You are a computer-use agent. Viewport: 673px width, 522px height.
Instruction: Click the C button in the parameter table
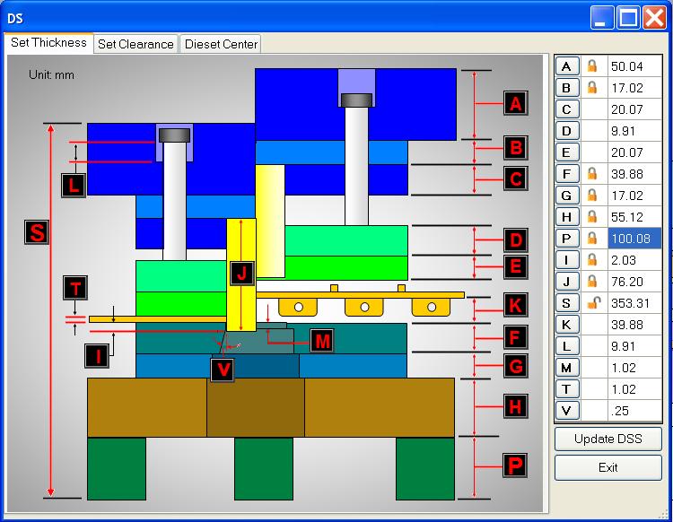point(566,109)
